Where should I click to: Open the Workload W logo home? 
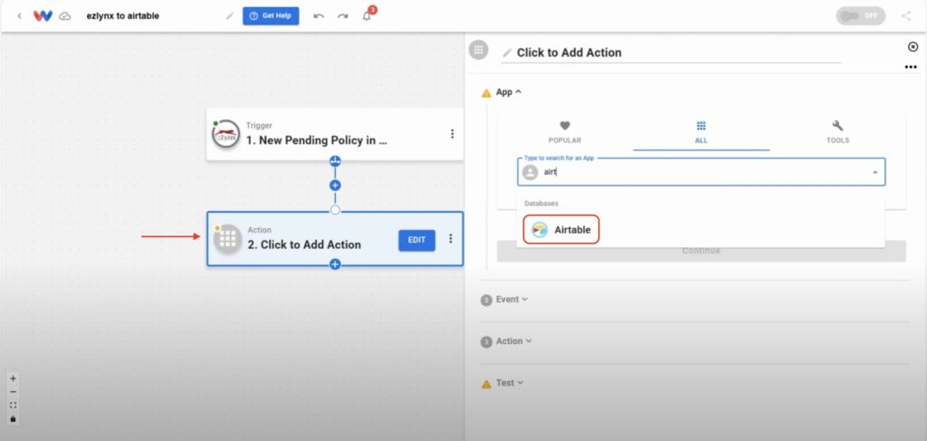click(x=43, y=16)
